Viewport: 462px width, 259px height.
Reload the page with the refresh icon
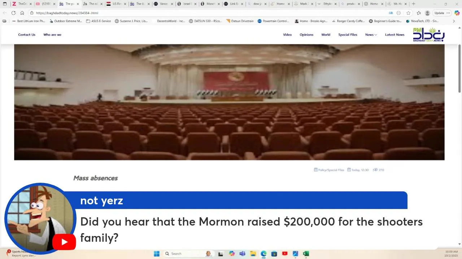(13, 13)
